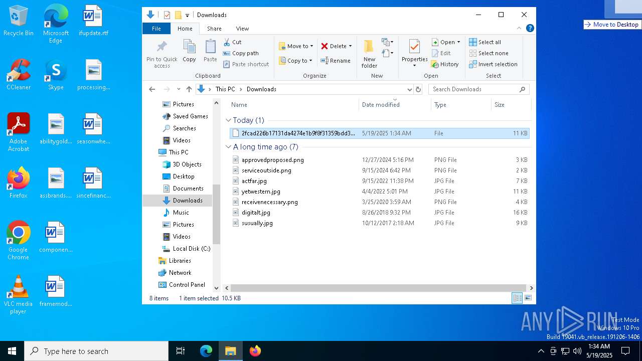Open Microsoft Edge from the taskbar
The height and width of the screenshot is (361, 642).
206,351
